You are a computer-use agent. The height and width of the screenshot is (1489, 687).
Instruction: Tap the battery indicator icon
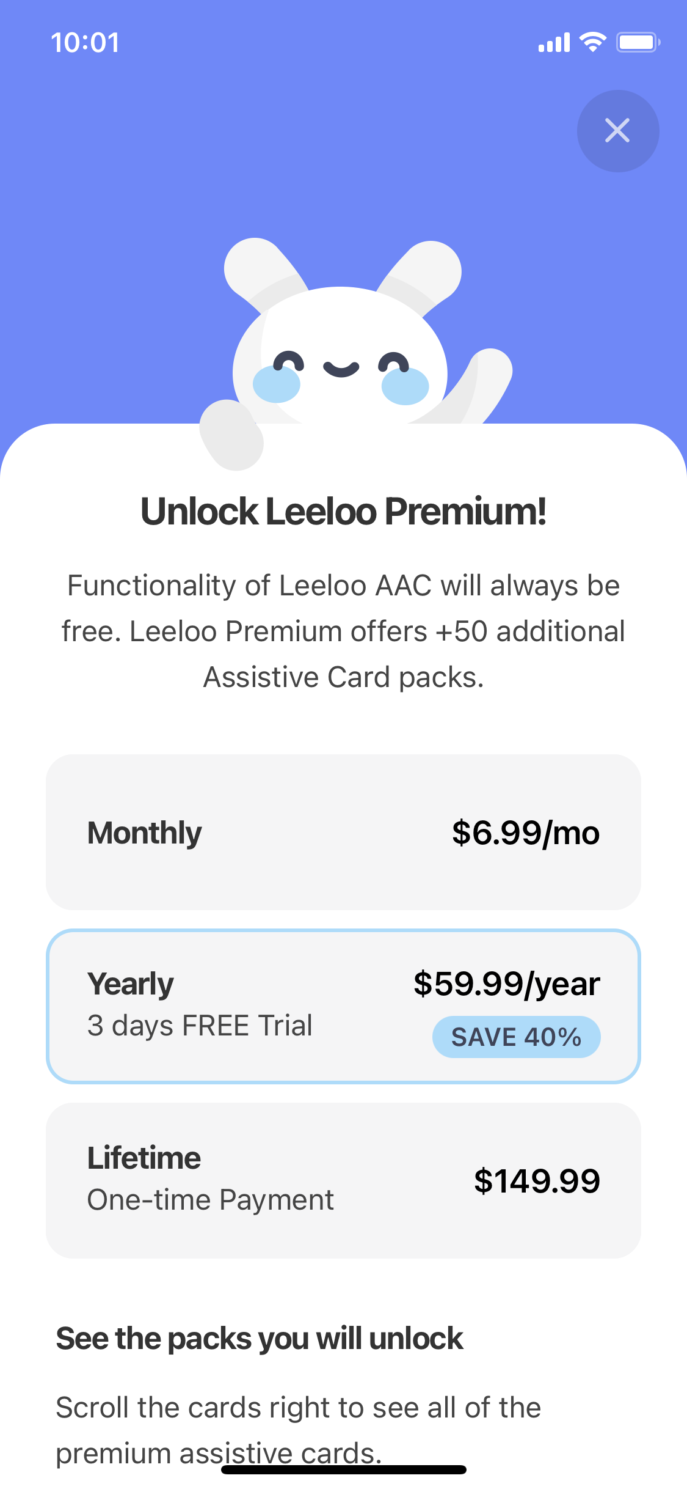tap(638, 42)
